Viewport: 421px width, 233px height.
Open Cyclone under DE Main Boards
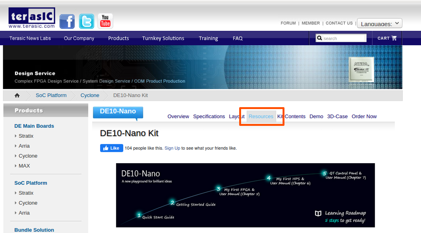pos(28,156)
